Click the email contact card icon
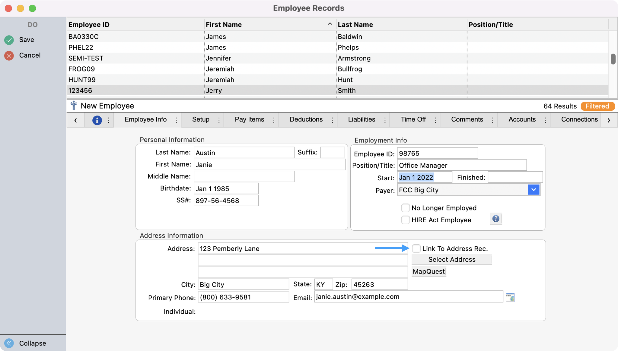This screenshot has width=618, height=351. point(510,297)
